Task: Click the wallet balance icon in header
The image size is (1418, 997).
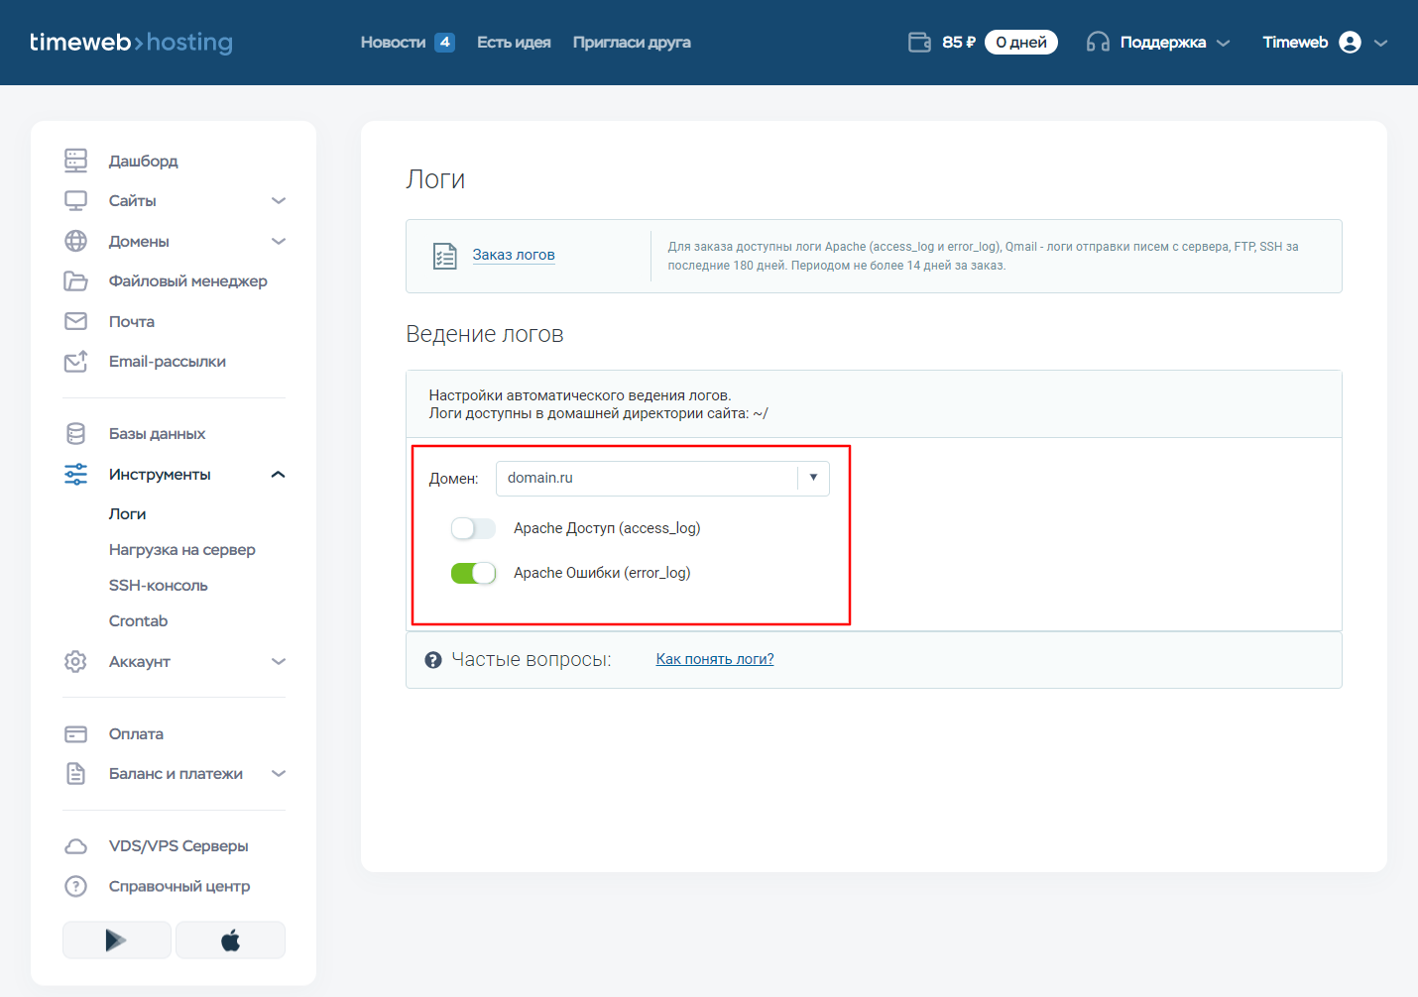Action: tap(919, 42)
